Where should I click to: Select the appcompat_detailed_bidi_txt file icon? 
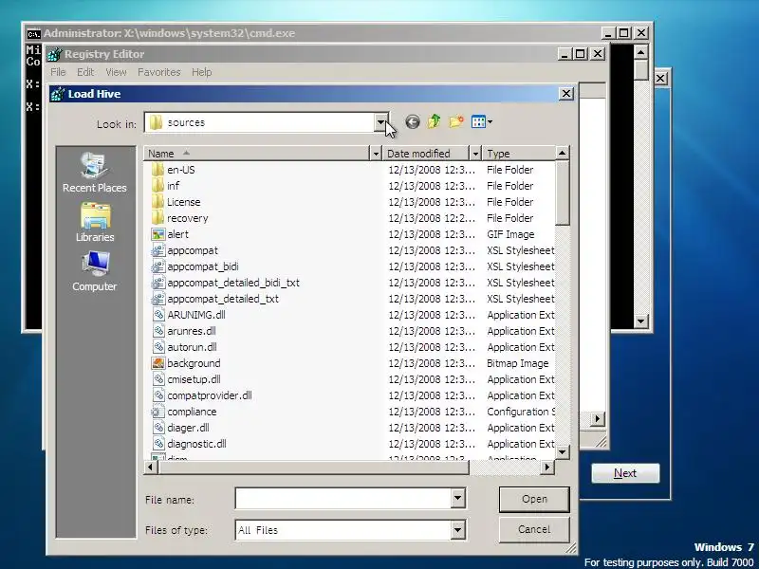point(157,283)
